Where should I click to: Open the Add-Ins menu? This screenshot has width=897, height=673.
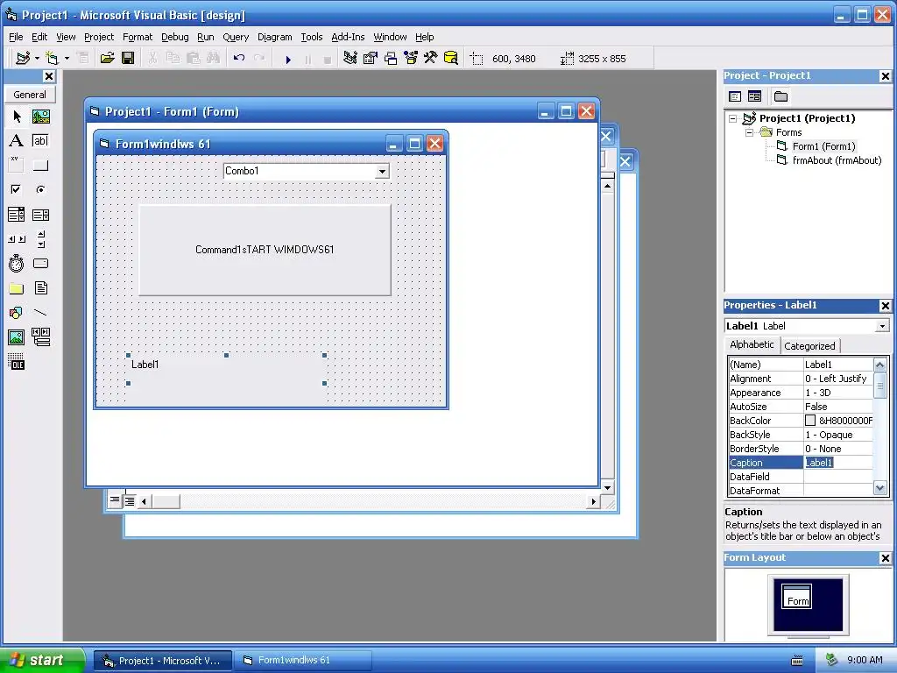pos(348,37)
